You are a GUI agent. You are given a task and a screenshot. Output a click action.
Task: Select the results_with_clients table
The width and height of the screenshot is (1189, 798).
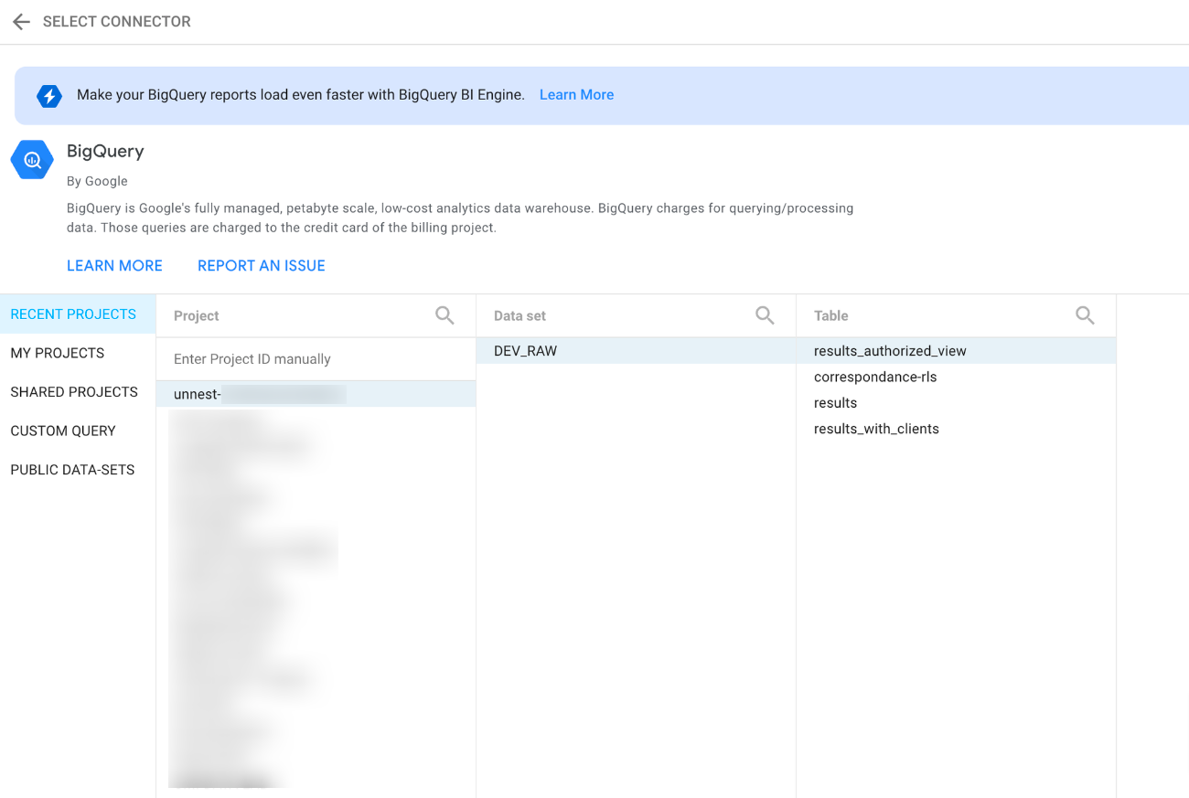point(956,429)
